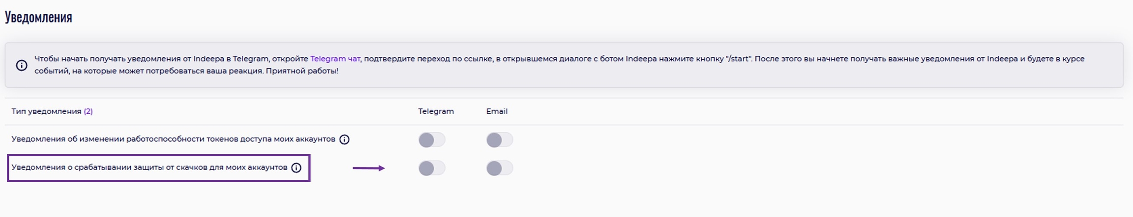Select the token access notifications row label

(173, 139)
